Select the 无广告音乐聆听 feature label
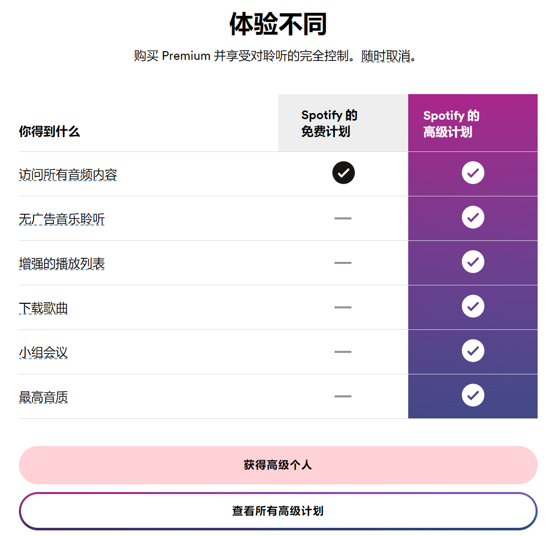 click(62, 219)
